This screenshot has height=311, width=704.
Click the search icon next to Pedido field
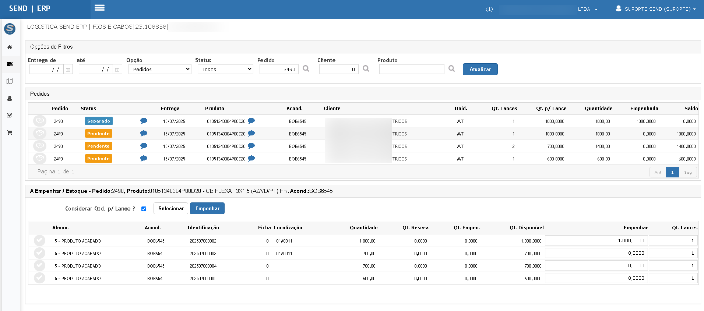tap(306, 68)
